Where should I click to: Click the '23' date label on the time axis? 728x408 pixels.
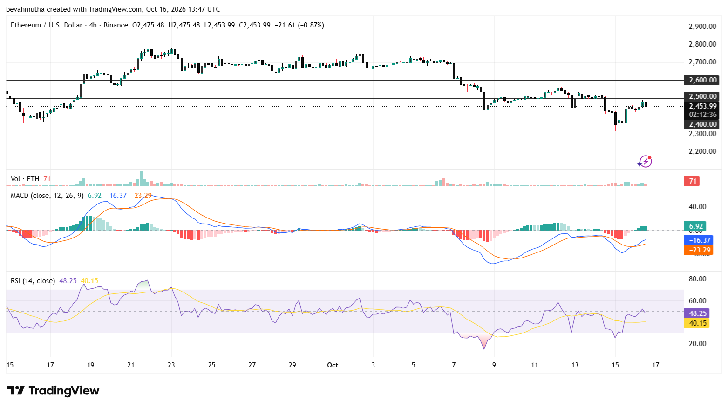[x=171, y=365]
